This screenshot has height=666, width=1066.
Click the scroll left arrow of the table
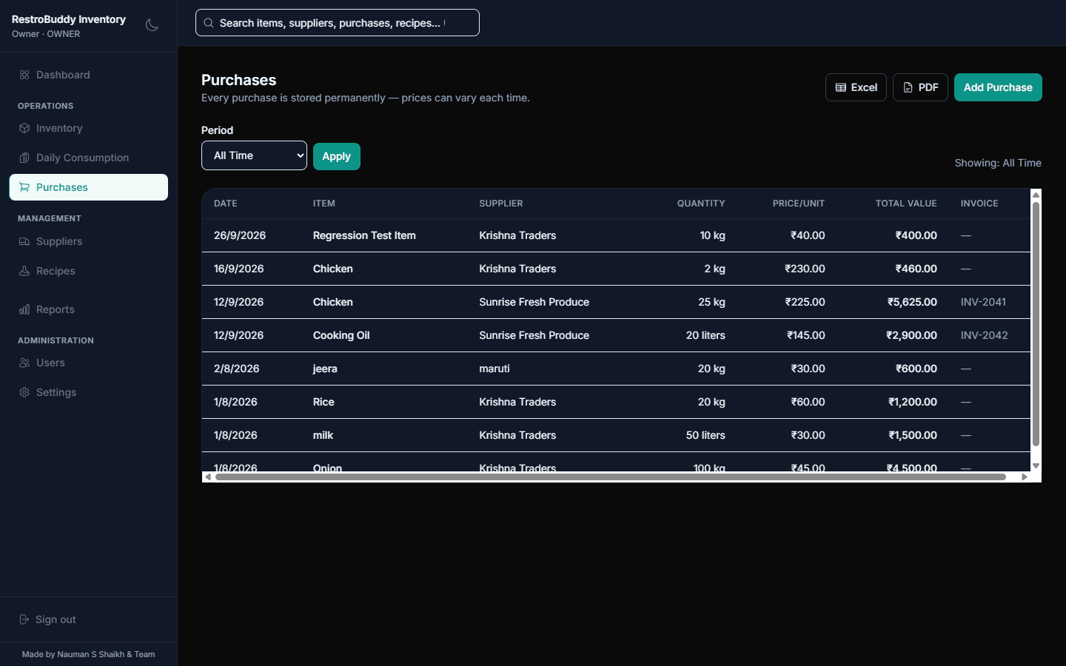[x=208, y=477]
